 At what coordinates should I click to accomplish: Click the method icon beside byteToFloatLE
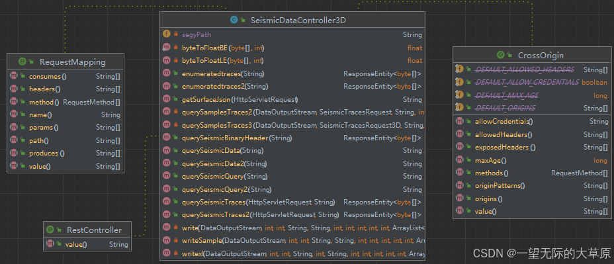click(167, 60)
